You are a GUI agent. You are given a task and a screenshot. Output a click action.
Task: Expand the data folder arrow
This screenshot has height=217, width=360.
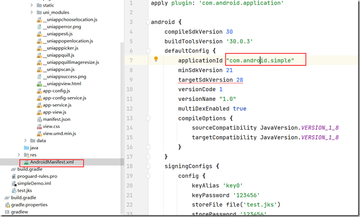tap(26, 141)
